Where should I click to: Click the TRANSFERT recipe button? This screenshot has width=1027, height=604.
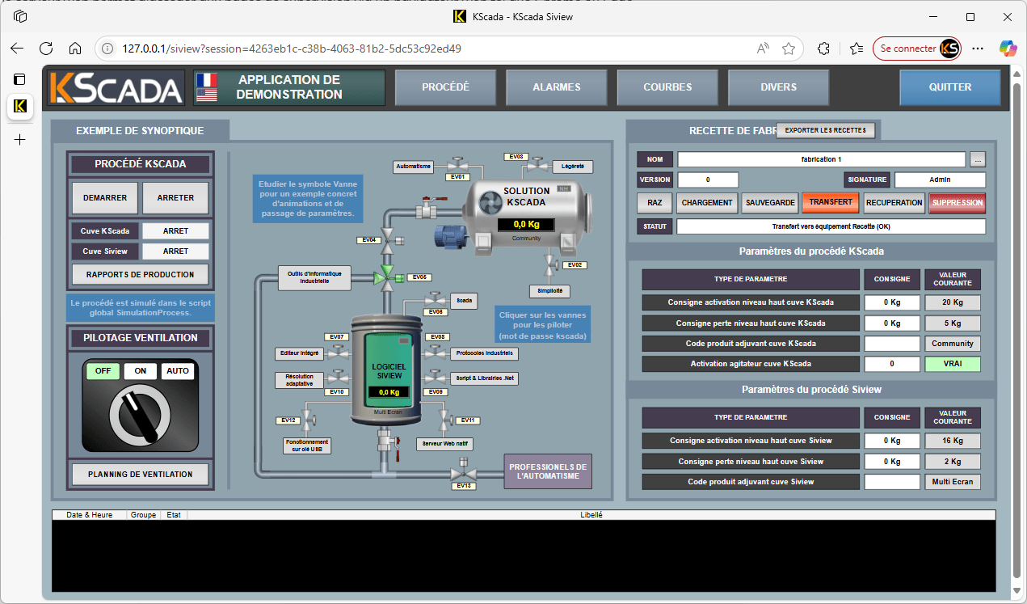click(830, 203)
